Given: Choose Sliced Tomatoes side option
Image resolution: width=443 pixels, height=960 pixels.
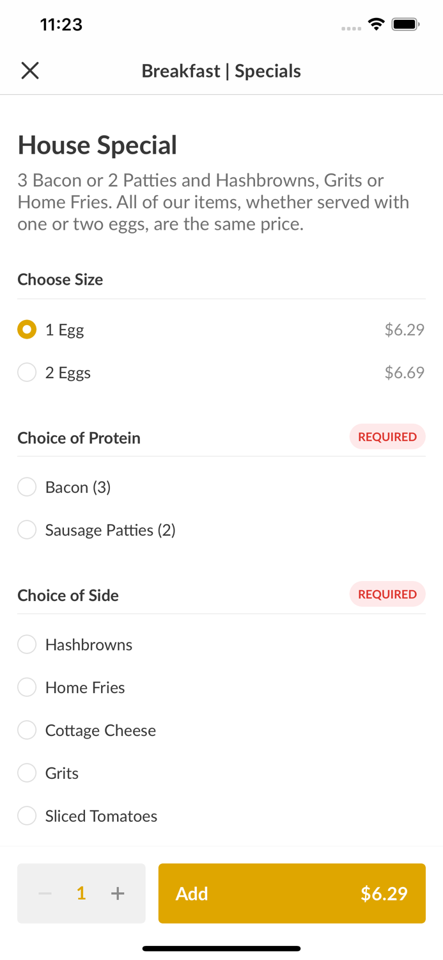Looking at the screenshot, I should click(27, 816).
